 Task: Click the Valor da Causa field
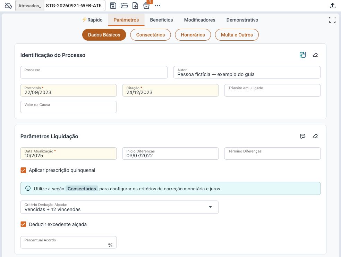tap(68, 107)
